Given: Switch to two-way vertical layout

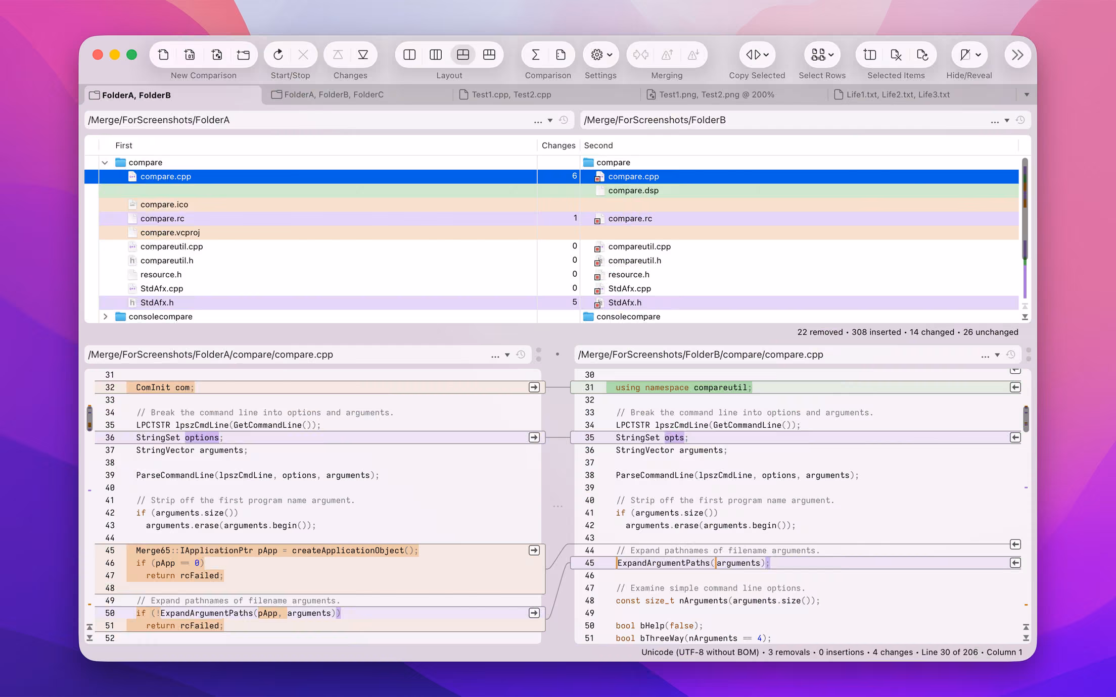Looking at the screenshot, I should click(409, 55).
